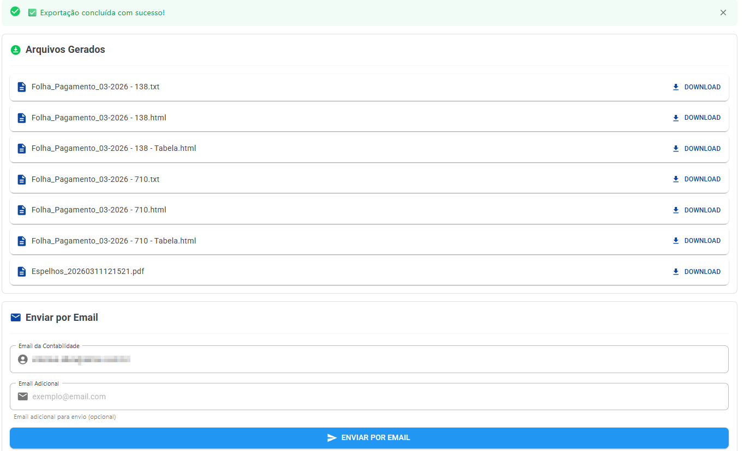The height and width of the screenshot is (451, 744).
Task: Download Folha_Pagamento_03-2026 - 710.txt
Action: point(697,179)
